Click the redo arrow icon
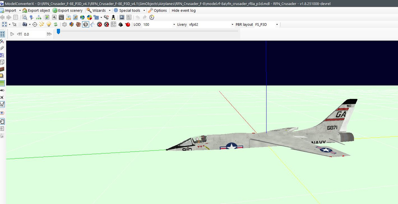 [x=145, y=17]
